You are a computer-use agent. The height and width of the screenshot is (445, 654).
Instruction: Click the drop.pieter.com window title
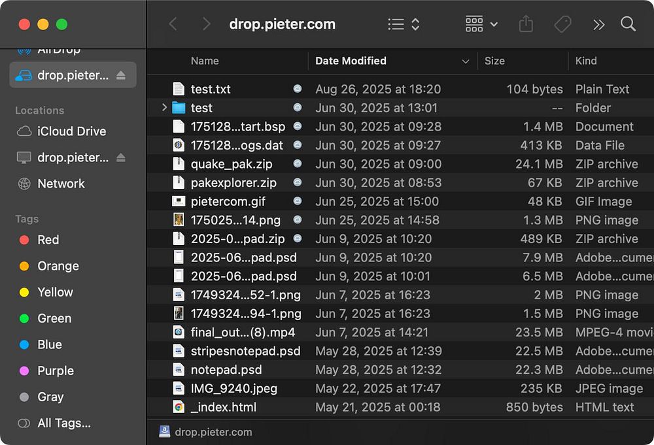click(283, 24)
